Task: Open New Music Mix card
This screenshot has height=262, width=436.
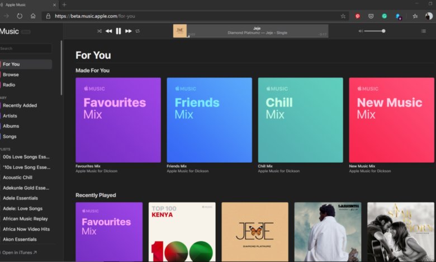Action: pyautogui.click(x=391, y=120)
